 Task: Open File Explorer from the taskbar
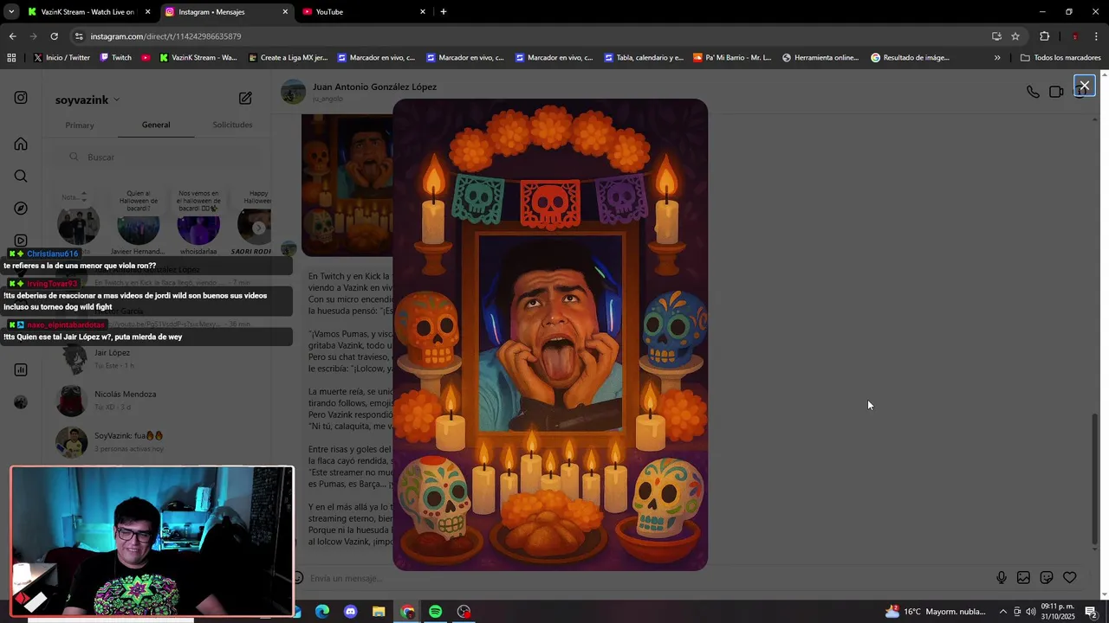pyautogui.click(x=379, y=612)
